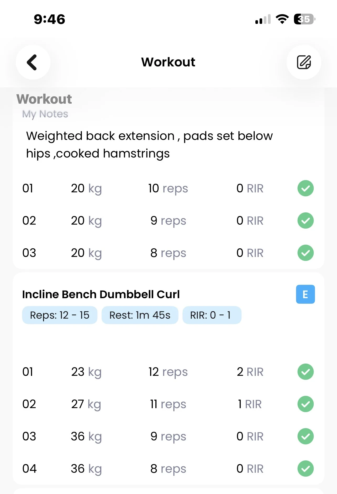Tap the blue E badge icon
337x494 pixels.
click(x=305, y=294)
